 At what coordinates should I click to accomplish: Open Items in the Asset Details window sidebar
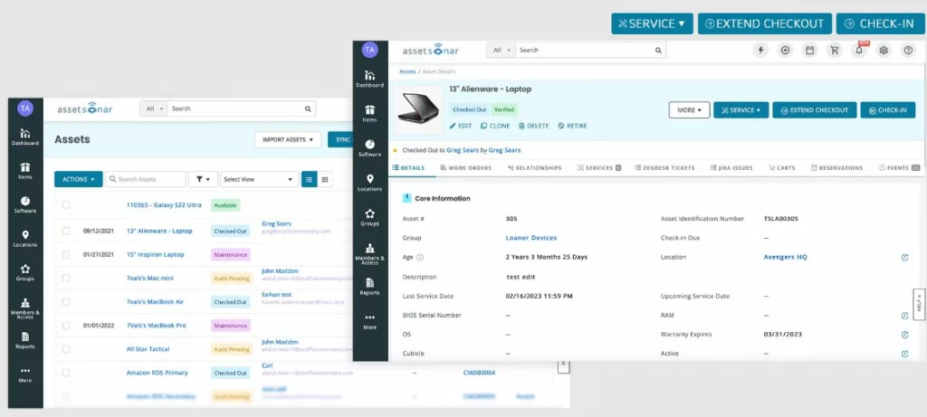(x=369, y=113)
